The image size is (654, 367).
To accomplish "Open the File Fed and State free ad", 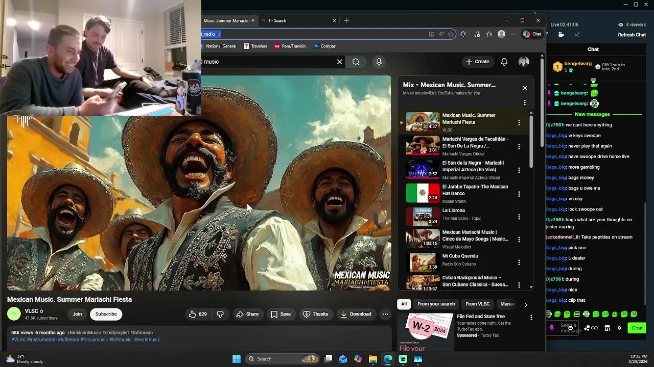I will 480,316.
